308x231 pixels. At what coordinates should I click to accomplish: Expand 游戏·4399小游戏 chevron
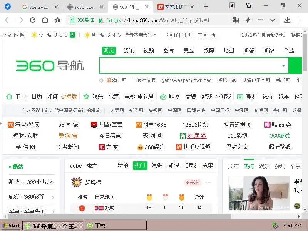click(x=53, y=182)
